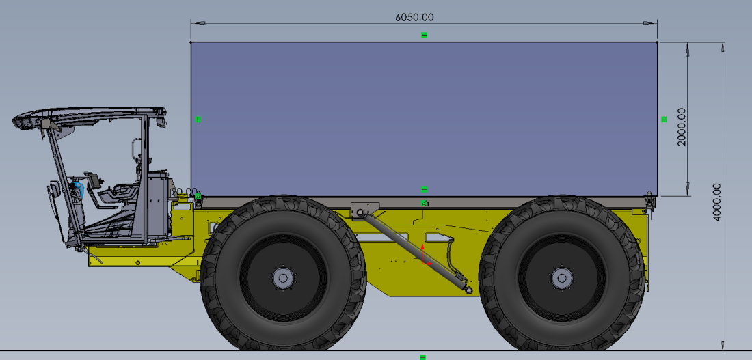Select the coincident relation icon on the gray bed rail
752x360 pixels.
pos(424,203)
